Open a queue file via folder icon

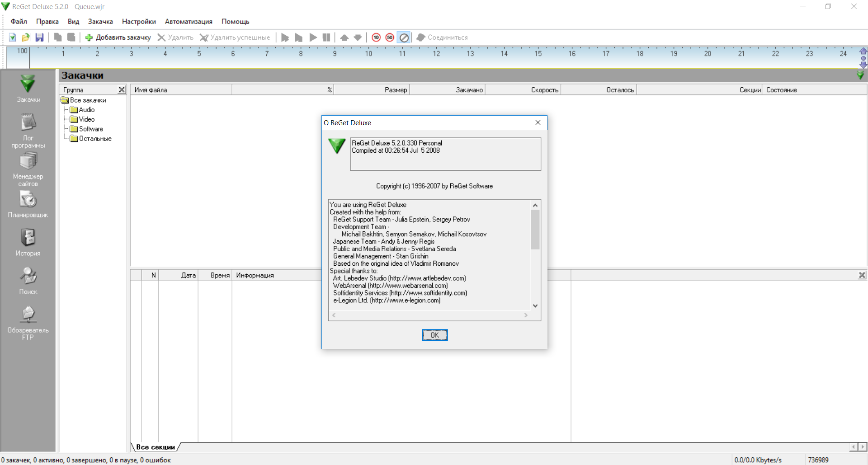click(x=26, y=38)
